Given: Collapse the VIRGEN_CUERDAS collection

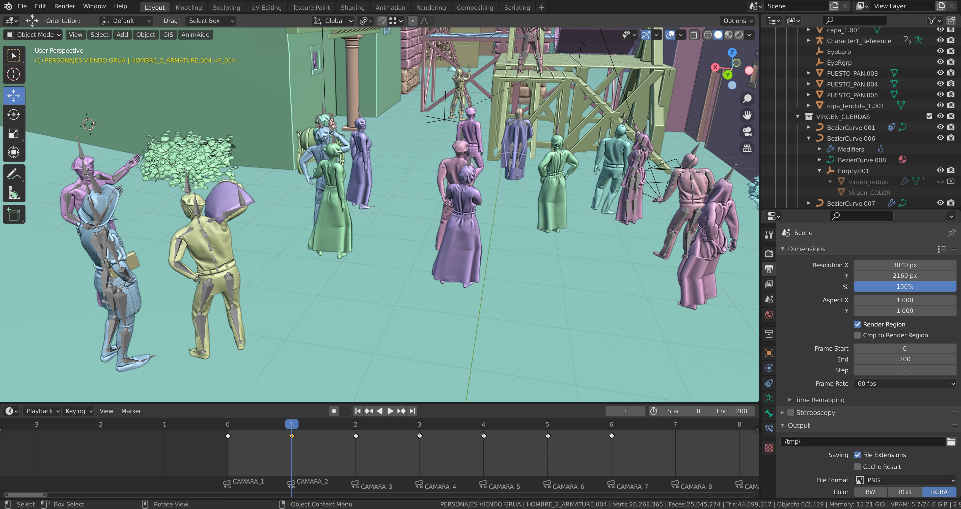Looking at the screenshot, I should point(798,117).
